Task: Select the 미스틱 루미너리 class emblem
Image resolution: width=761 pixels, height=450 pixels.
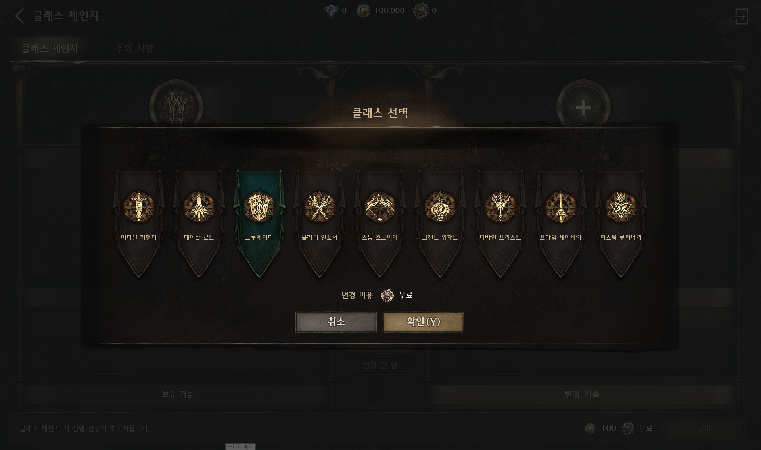Action: [x=621, y=207]
